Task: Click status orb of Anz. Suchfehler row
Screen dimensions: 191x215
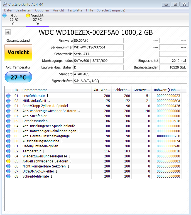Action: click(x=8, y=116)
